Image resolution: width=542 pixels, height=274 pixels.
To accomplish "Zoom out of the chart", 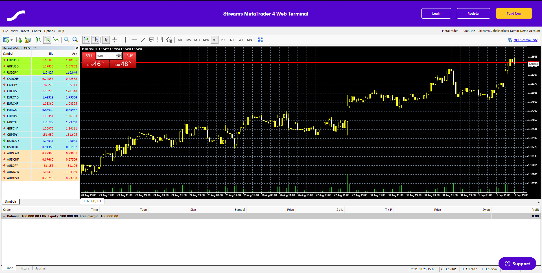I will point(75,40).
